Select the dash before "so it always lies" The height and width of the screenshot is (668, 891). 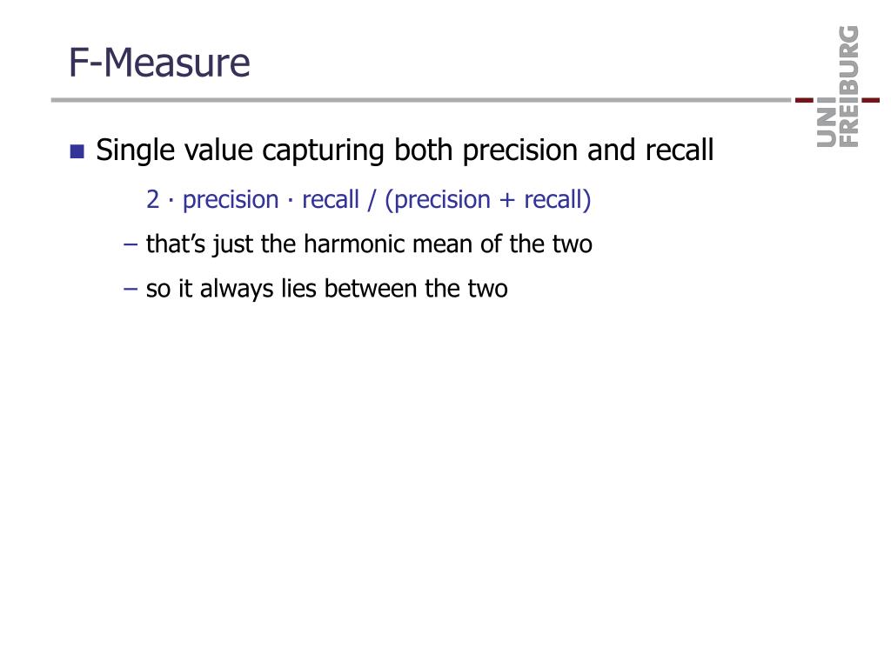[x=131, y=289]
